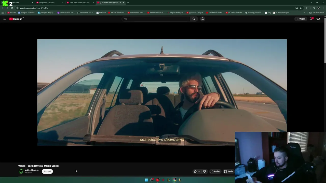This screenshot has height=183, width=326.
Task: Open the 'Tüm Yer İşaretleri' folder
Action: pos(317,13)
